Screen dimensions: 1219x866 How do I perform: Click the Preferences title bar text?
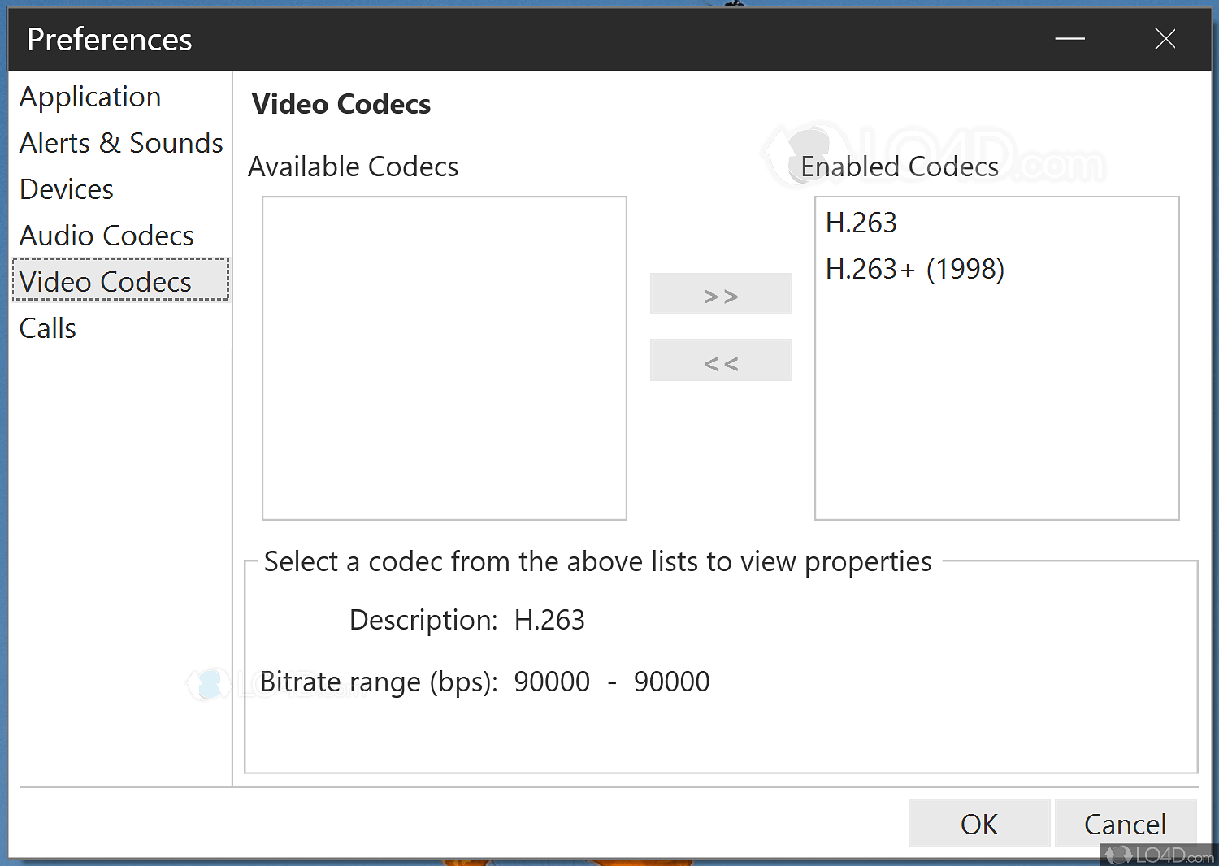109,38
